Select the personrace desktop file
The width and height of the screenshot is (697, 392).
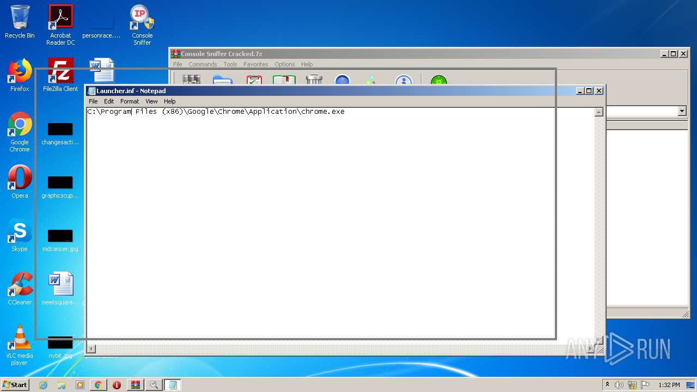click(x=101, y=27)
